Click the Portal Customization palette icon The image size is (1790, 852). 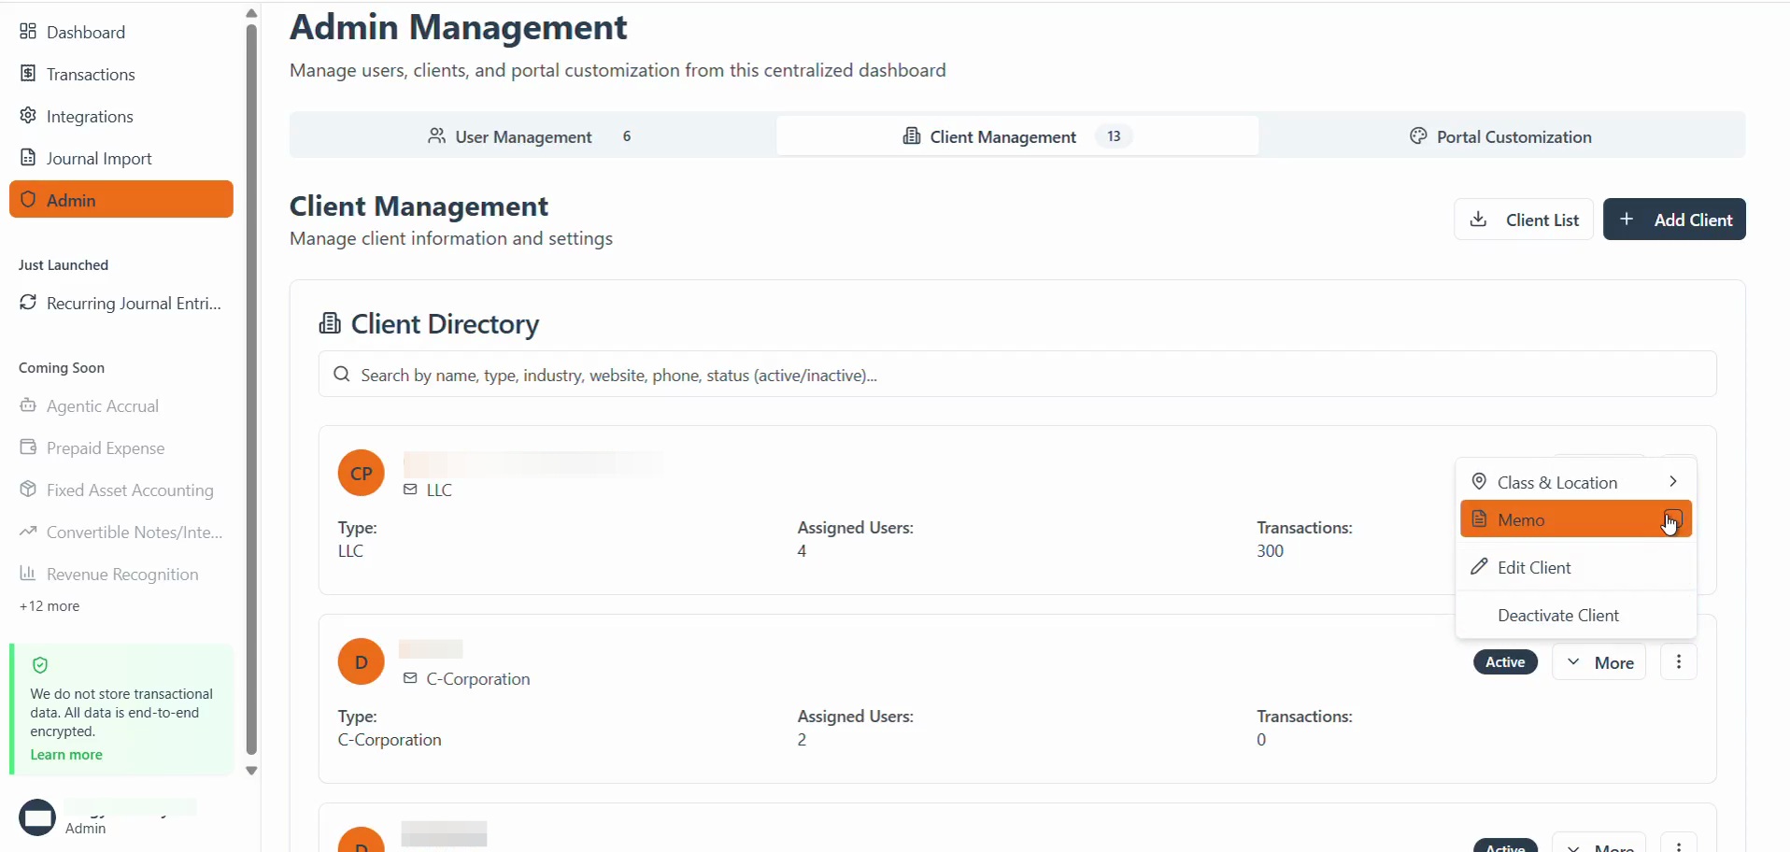pos(1418,136)
